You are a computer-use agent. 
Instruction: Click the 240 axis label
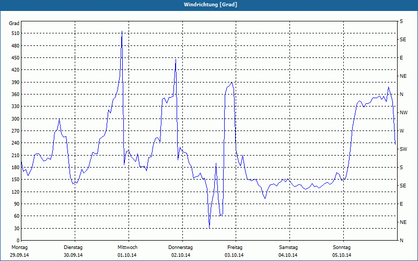point(16,143)
